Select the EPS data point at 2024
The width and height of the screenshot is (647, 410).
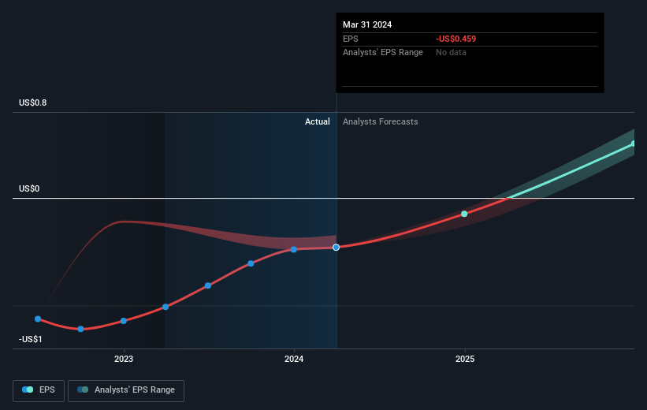pos(293,249)
